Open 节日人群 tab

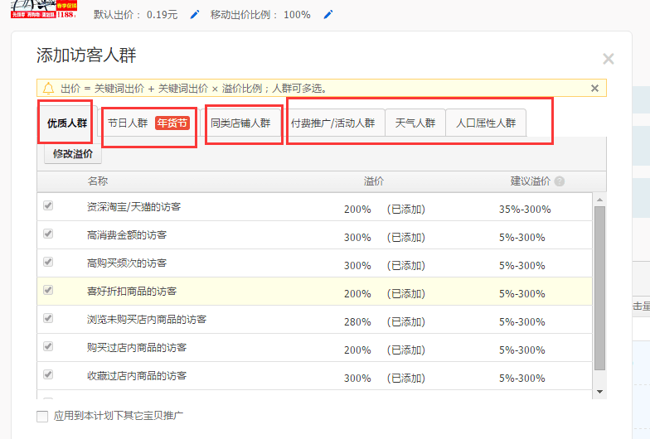point(148,123)
